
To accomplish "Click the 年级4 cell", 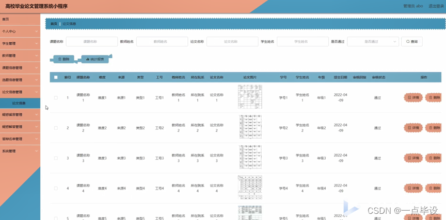I will click(322, 189).
